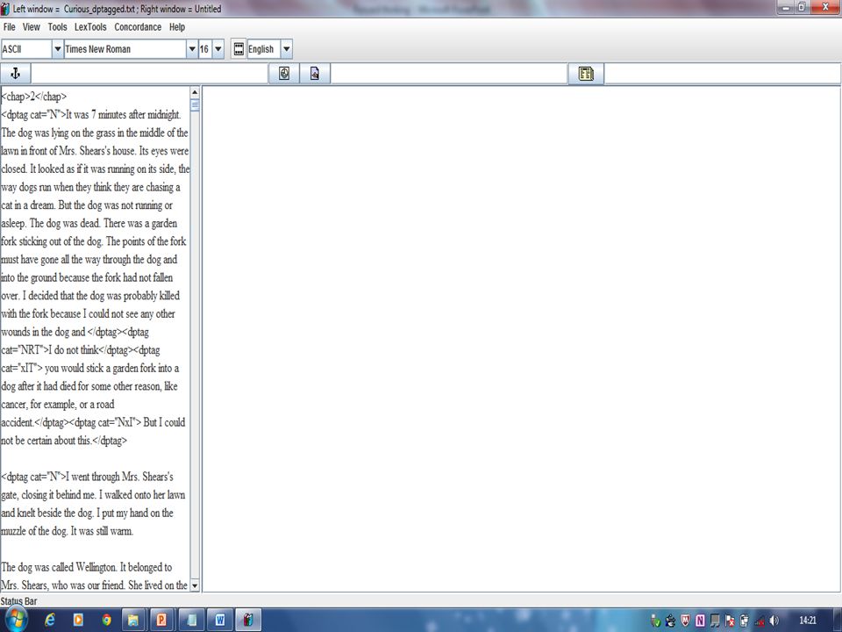842x632 pixels.
Task: Click the OneNote tray icon
Action: pyautogui.click(x=700, y=621)
